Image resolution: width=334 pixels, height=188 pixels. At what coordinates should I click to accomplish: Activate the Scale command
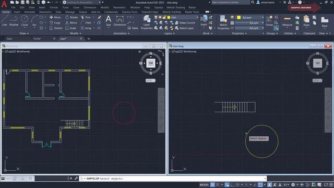click(x=71, y=28)
